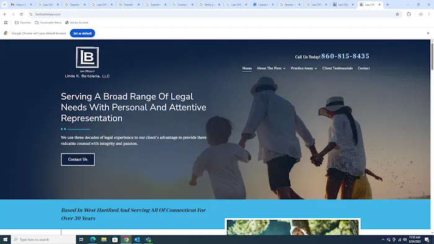
Task: Click the family photo thumbnail near the bottom
Action: tap(293, 227)
